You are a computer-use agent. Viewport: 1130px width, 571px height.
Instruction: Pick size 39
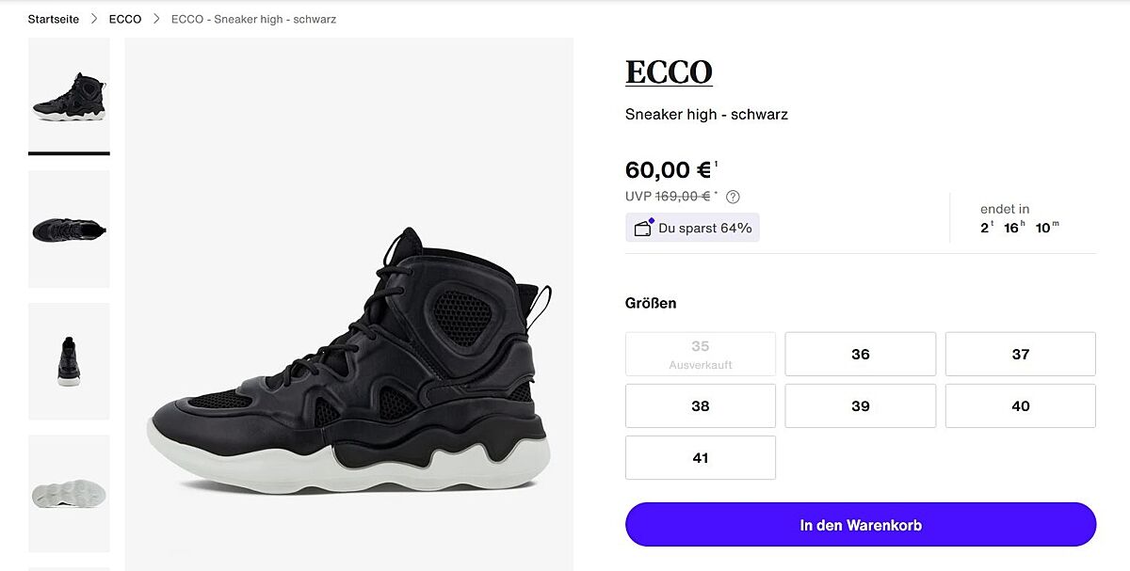pyautogui.click(x=860, y=405)
